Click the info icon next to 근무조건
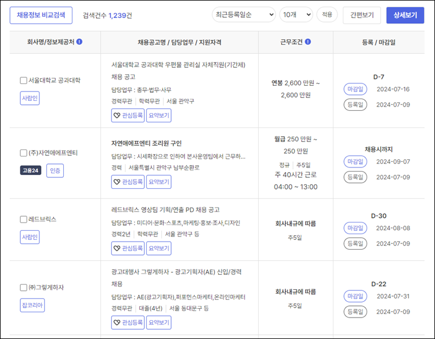Viewport: 435px width, 339px height. pos(308,42)
